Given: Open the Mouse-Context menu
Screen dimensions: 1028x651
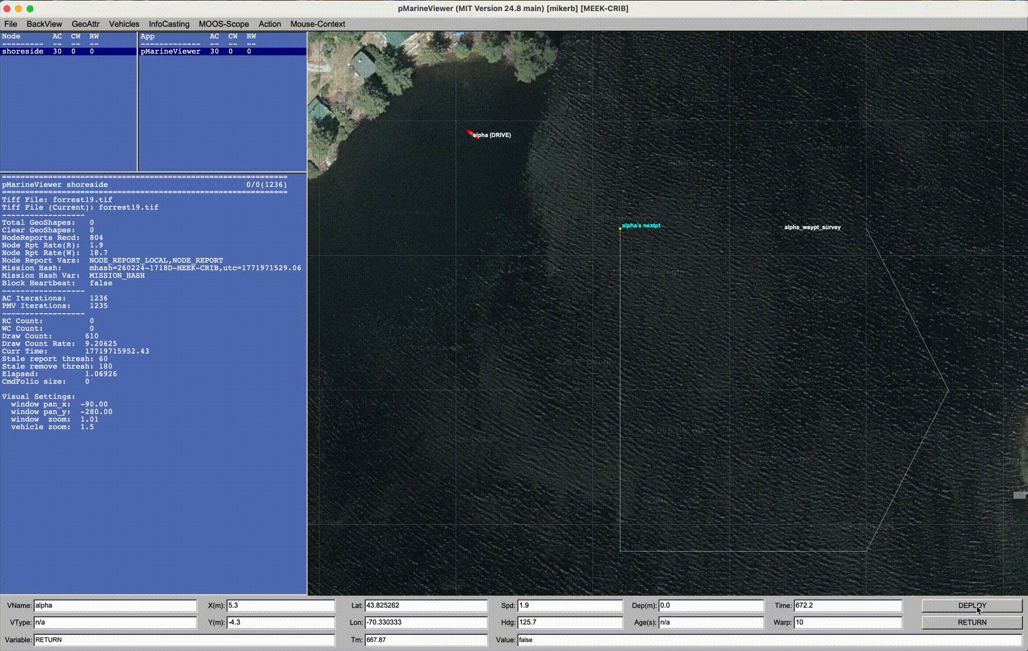Looking at the screenshot, I should (x=318, y=24).
